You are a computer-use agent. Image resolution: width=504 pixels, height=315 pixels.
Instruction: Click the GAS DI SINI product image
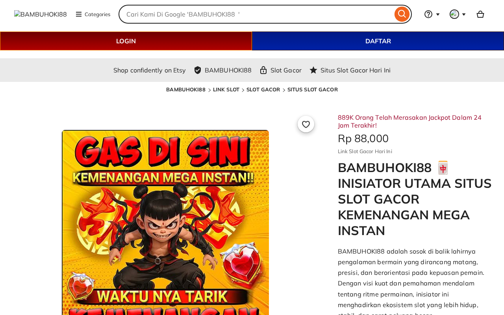[x=165, y=222]
